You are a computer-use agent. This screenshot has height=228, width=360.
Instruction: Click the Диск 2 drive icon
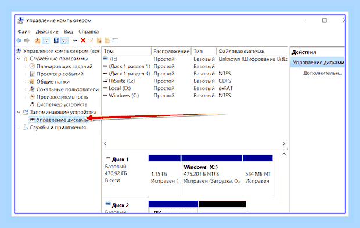(x=108, y=204)
